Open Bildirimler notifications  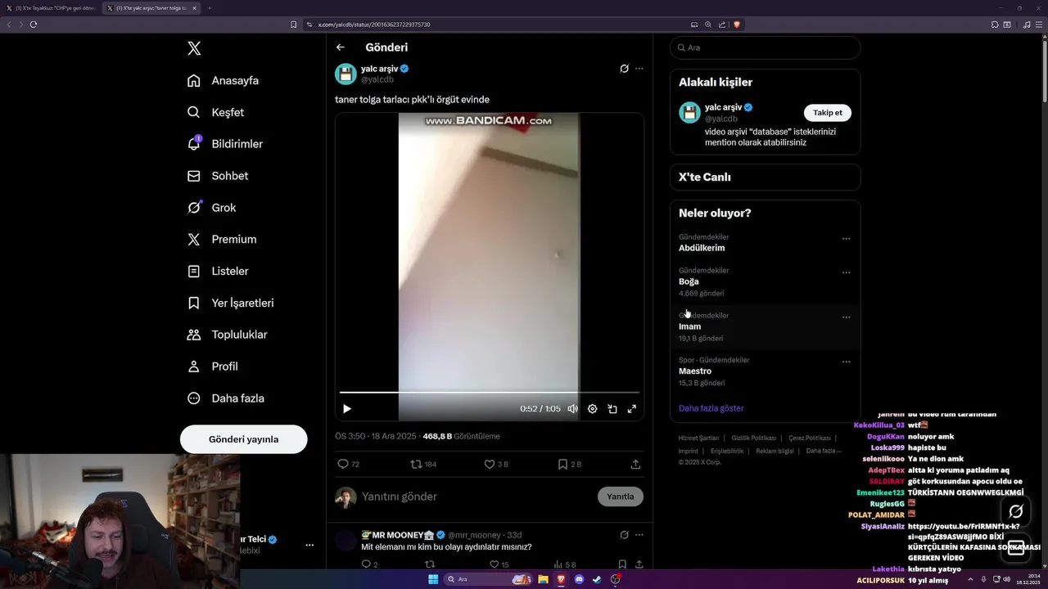click(225, 144)
